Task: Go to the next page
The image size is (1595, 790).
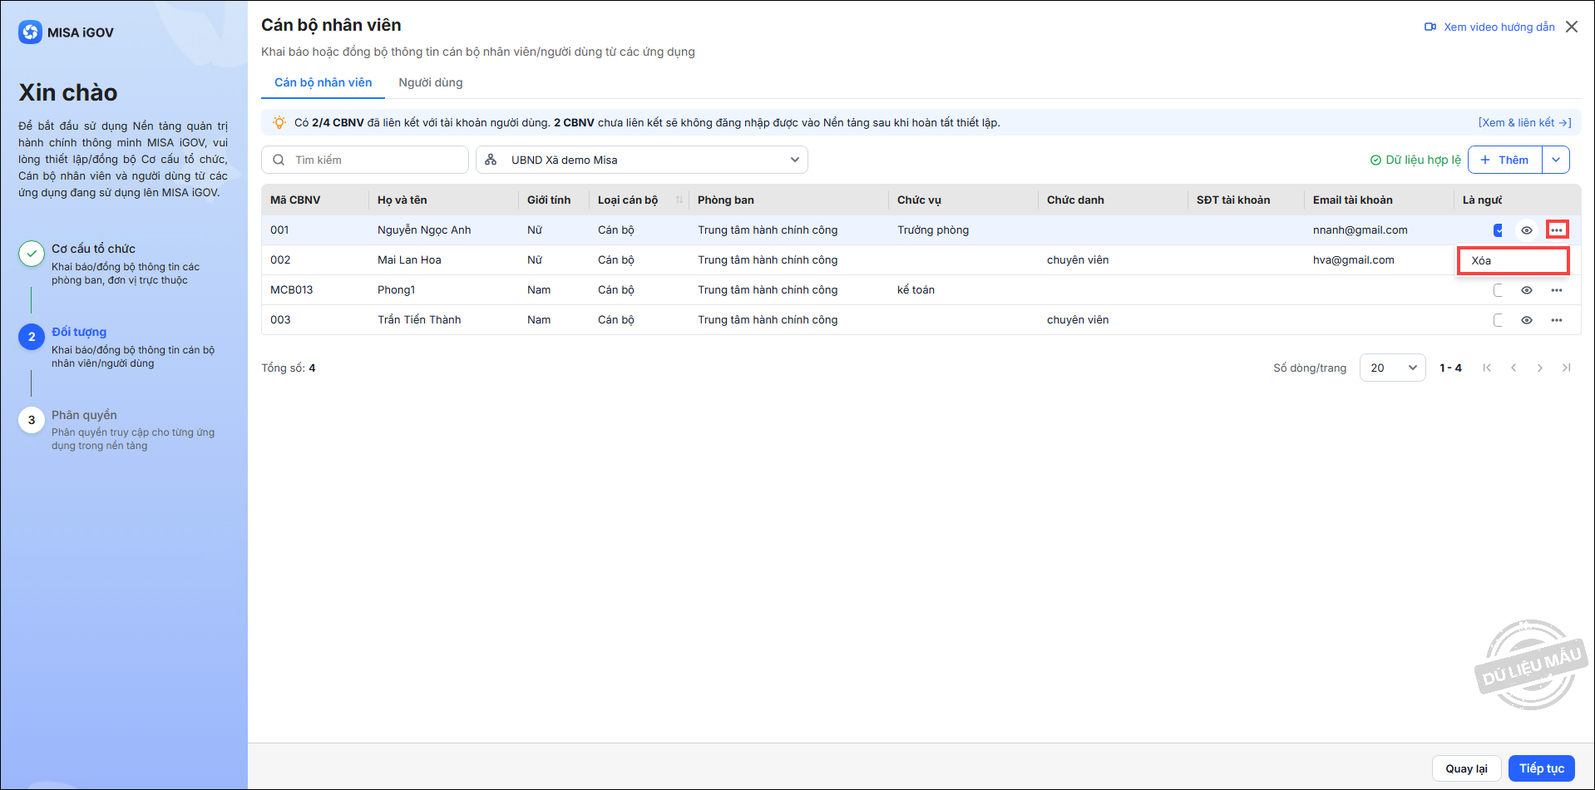Action: (x=1540, y=368)
